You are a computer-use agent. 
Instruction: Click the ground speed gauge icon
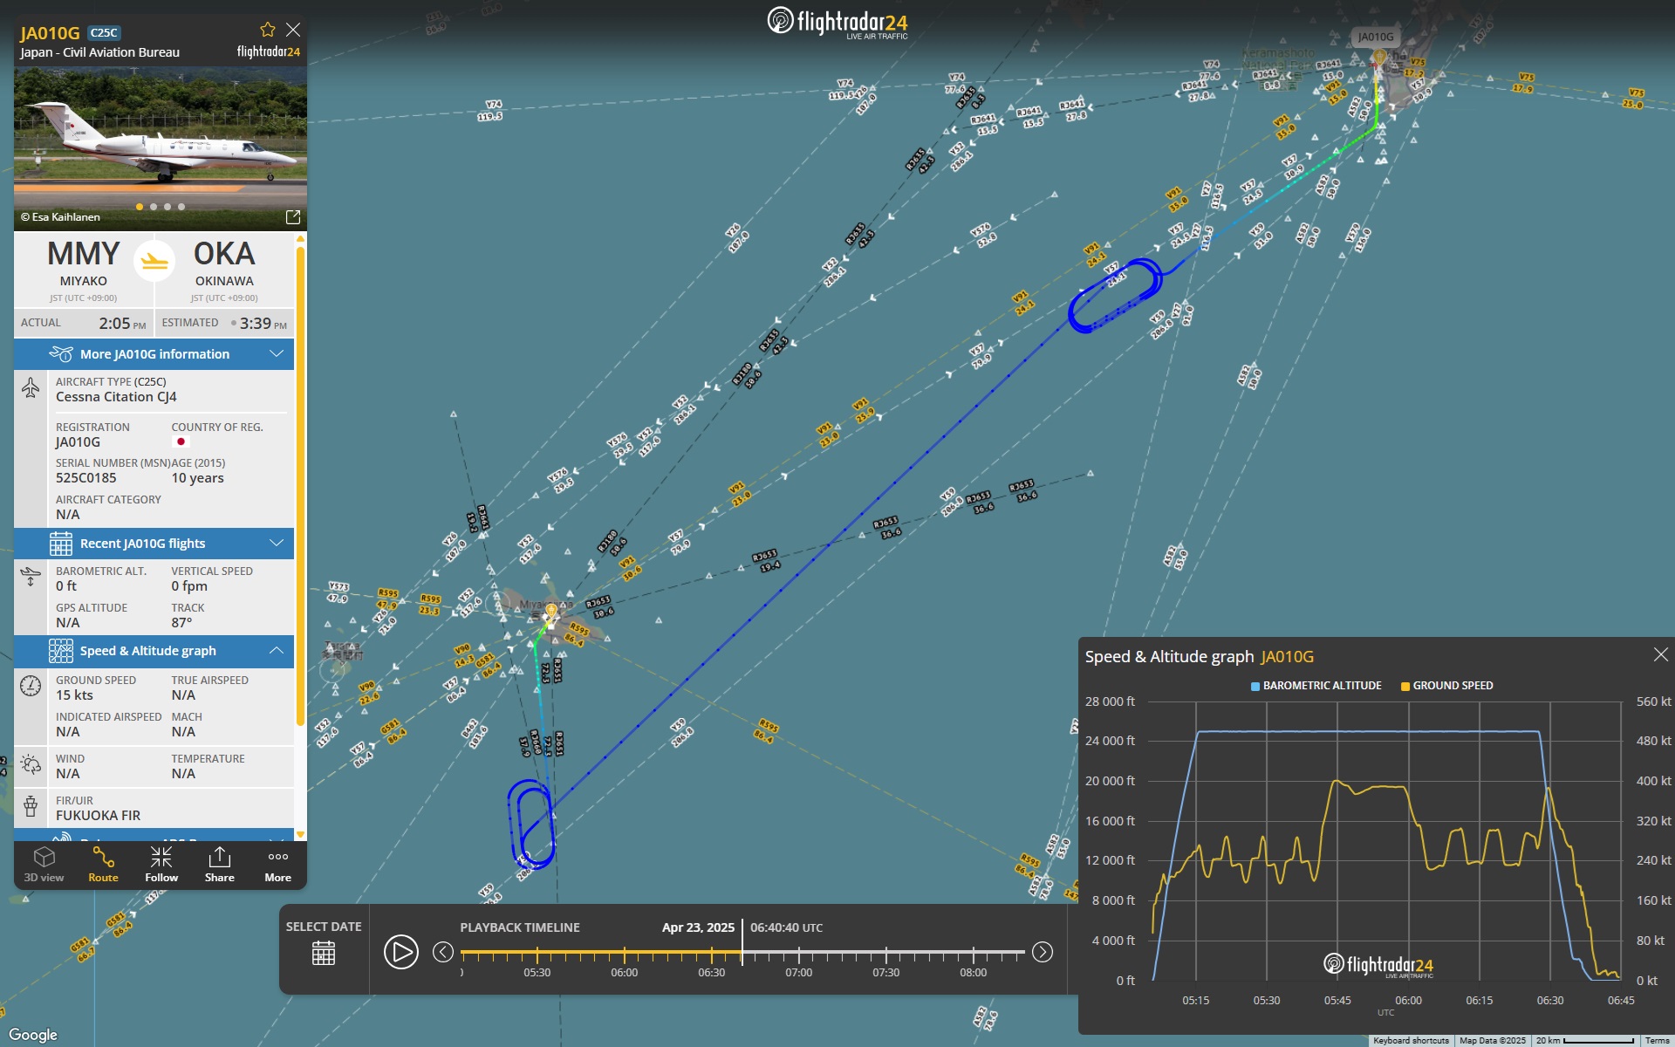(31, 686)
